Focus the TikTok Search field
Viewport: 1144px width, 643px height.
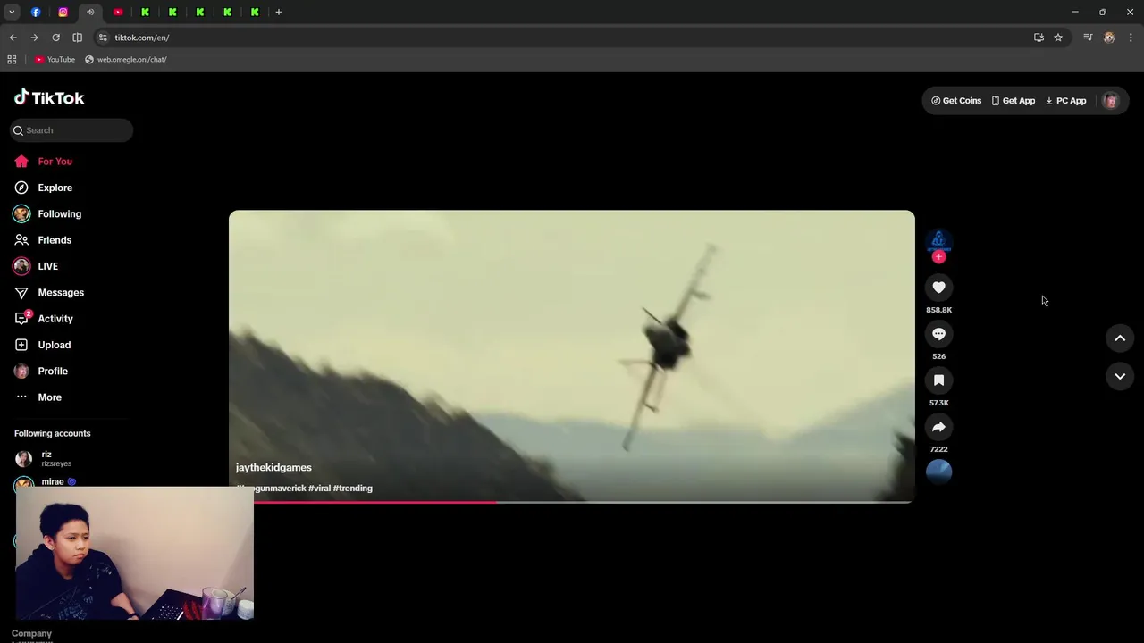coord(71,130)
